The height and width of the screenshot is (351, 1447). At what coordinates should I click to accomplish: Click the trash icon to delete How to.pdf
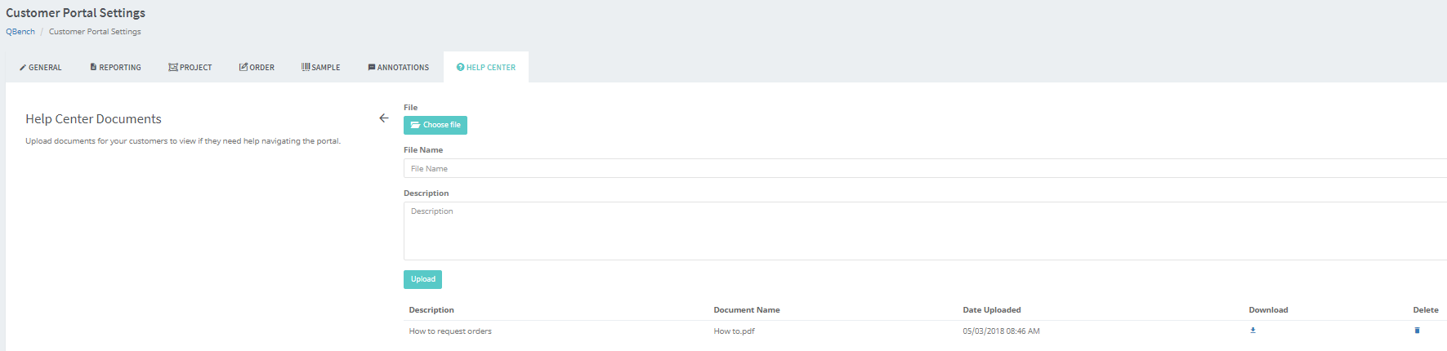tap(1417, 331)
